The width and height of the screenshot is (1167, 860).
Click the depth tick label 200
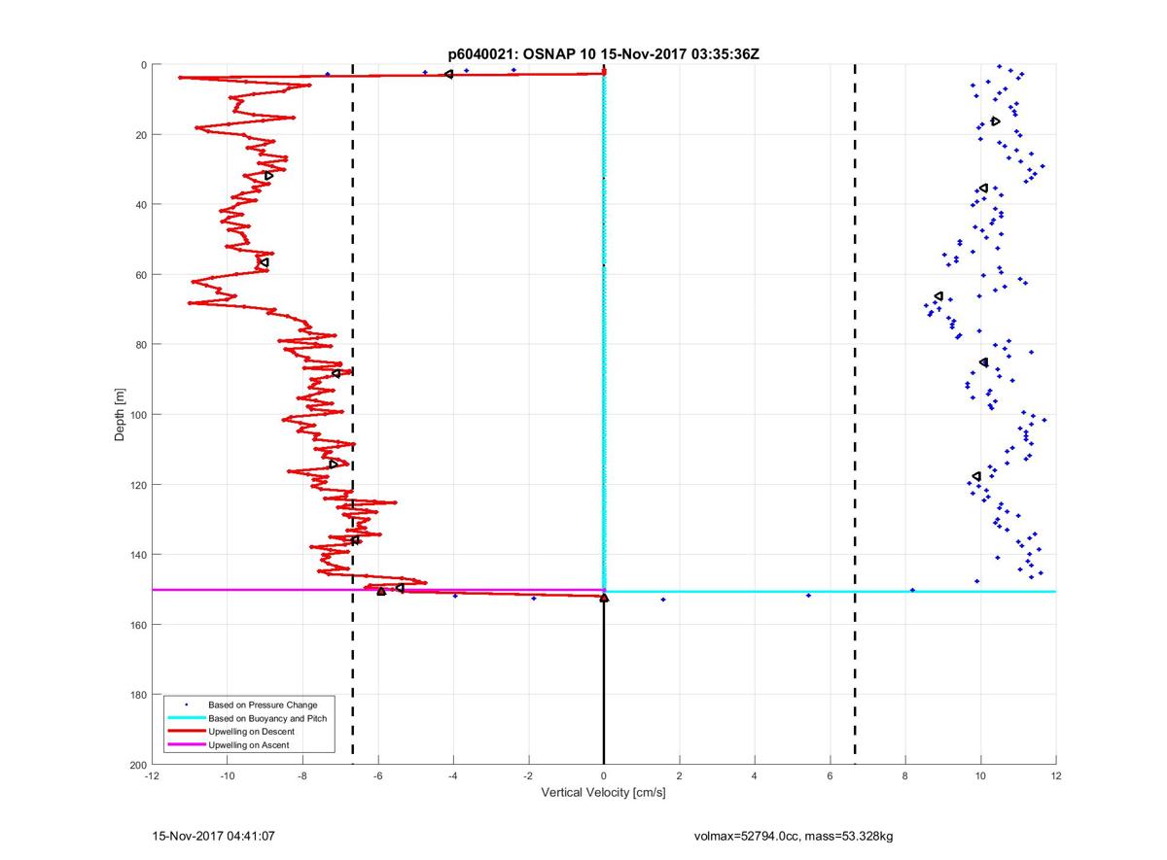click(138, 765)
